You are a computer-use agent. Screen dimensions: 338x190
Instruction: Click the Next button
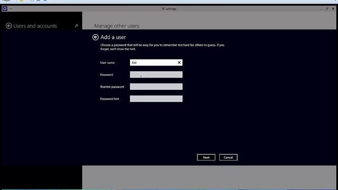[x=206, y=157]
